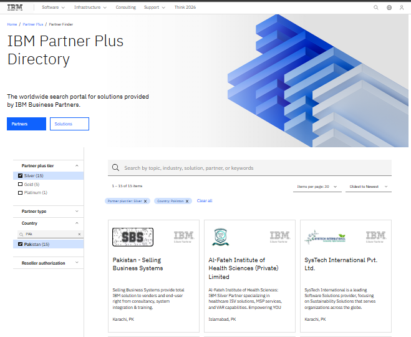The width and height of the screenshot is (411, 337).
Task: Expand the Reseller authorization section
Action: pyautogui.click(x=48, y=263)
